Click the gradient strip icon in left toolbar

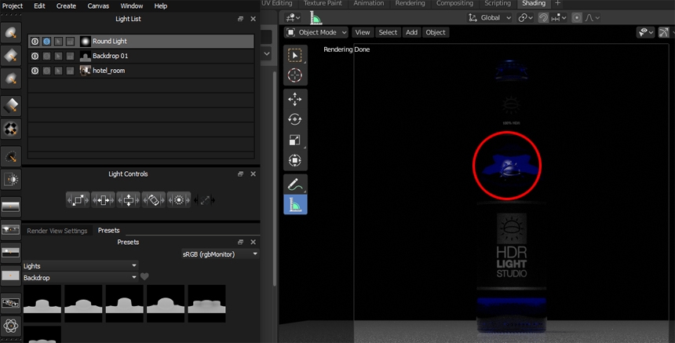(11, 206)
